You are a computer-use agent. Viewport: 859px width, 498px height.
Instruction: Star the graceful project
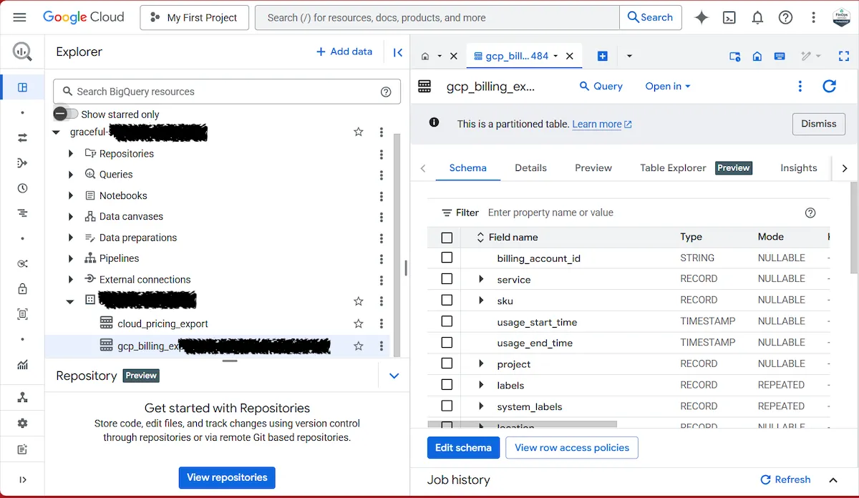359,132
